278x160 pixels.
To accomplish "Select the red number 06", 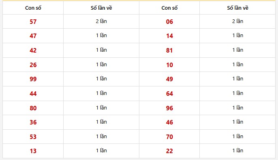I will click(x=169, y=21).
